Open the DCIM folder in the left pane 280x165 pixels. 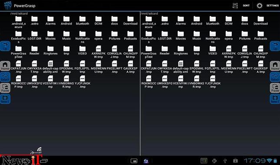pyautogui.click(x=99, y=21)
